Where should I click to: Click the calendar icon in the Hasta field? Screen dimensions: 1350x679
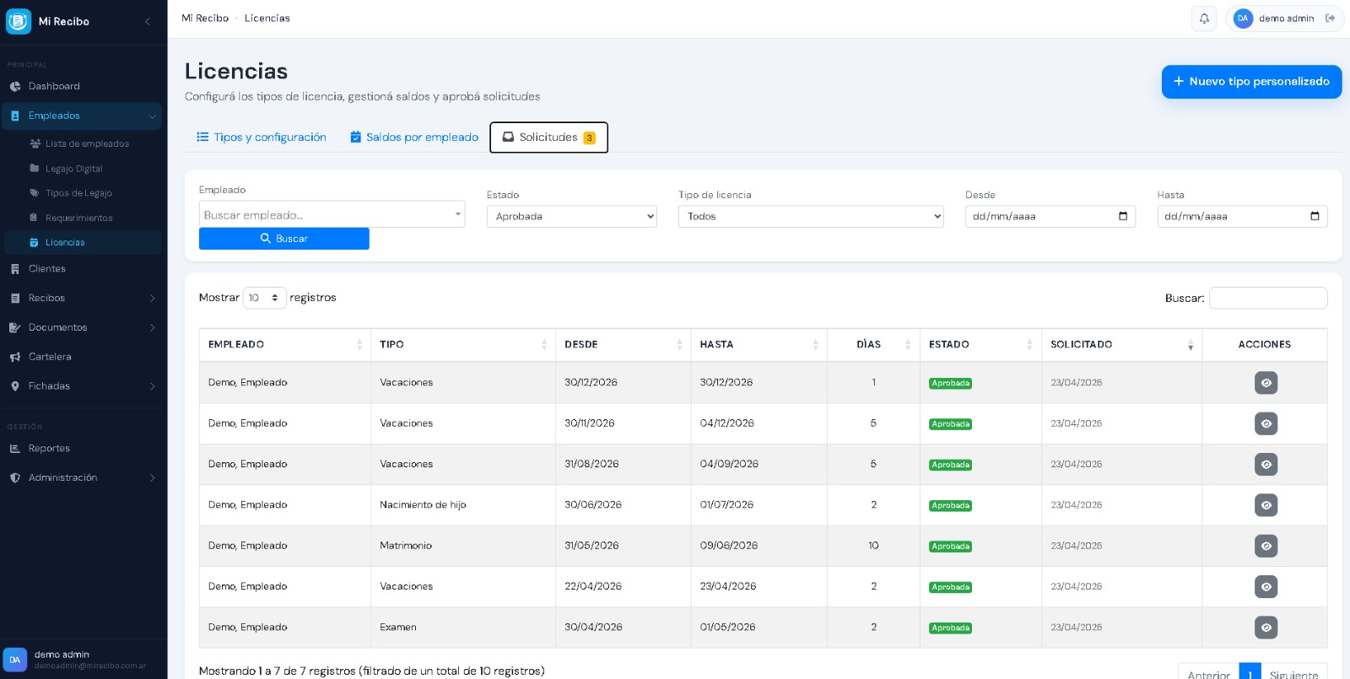pyautogui.click(x=1315, y=217)
